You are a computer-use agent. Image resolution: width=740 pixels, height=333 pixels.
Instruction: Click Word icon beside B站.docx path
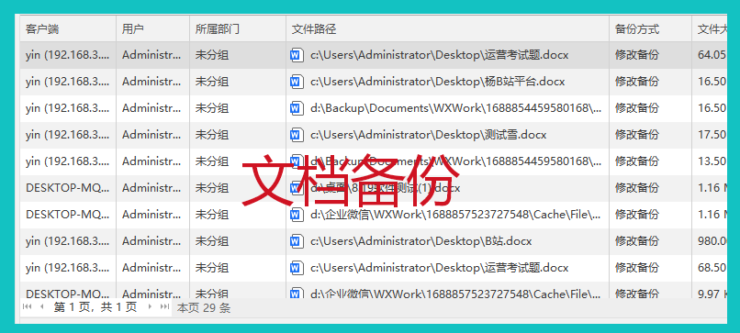tap(297, 241)
